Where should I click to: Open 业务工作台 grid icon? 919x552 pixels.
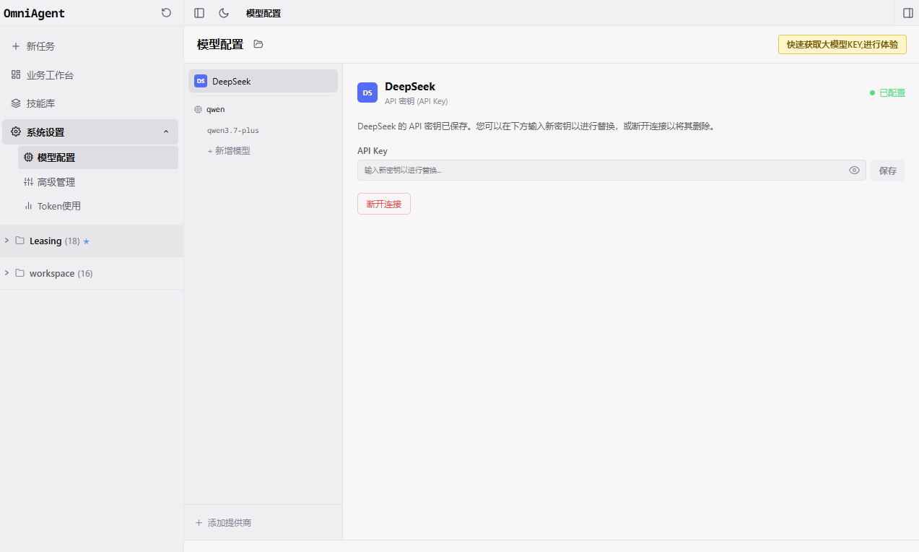click(x=16, y=75)
